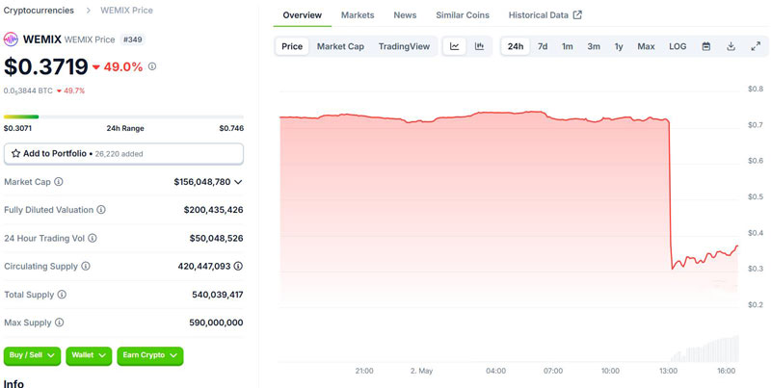Expand the Market Cap value chevron
The height and width of the screenshot is (388, 771).
[238, 182]
